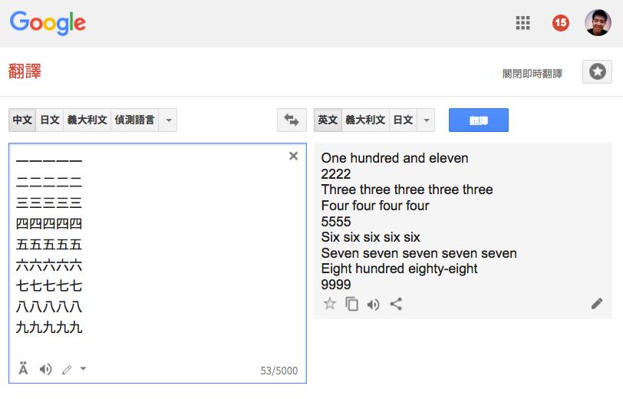This screenshot has width=623, height=399.
Task: Toggle phonetic reading Ä icon
Action: [x=24, y=369]
